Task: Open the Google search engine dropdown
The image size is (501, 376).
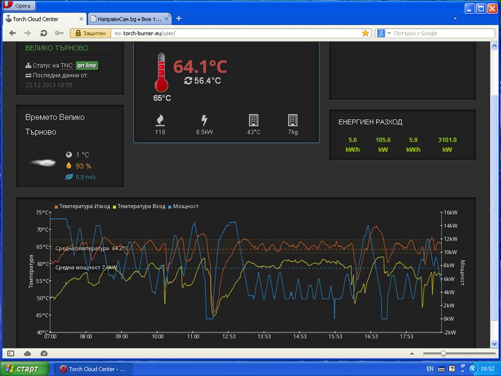Action: 383,33
